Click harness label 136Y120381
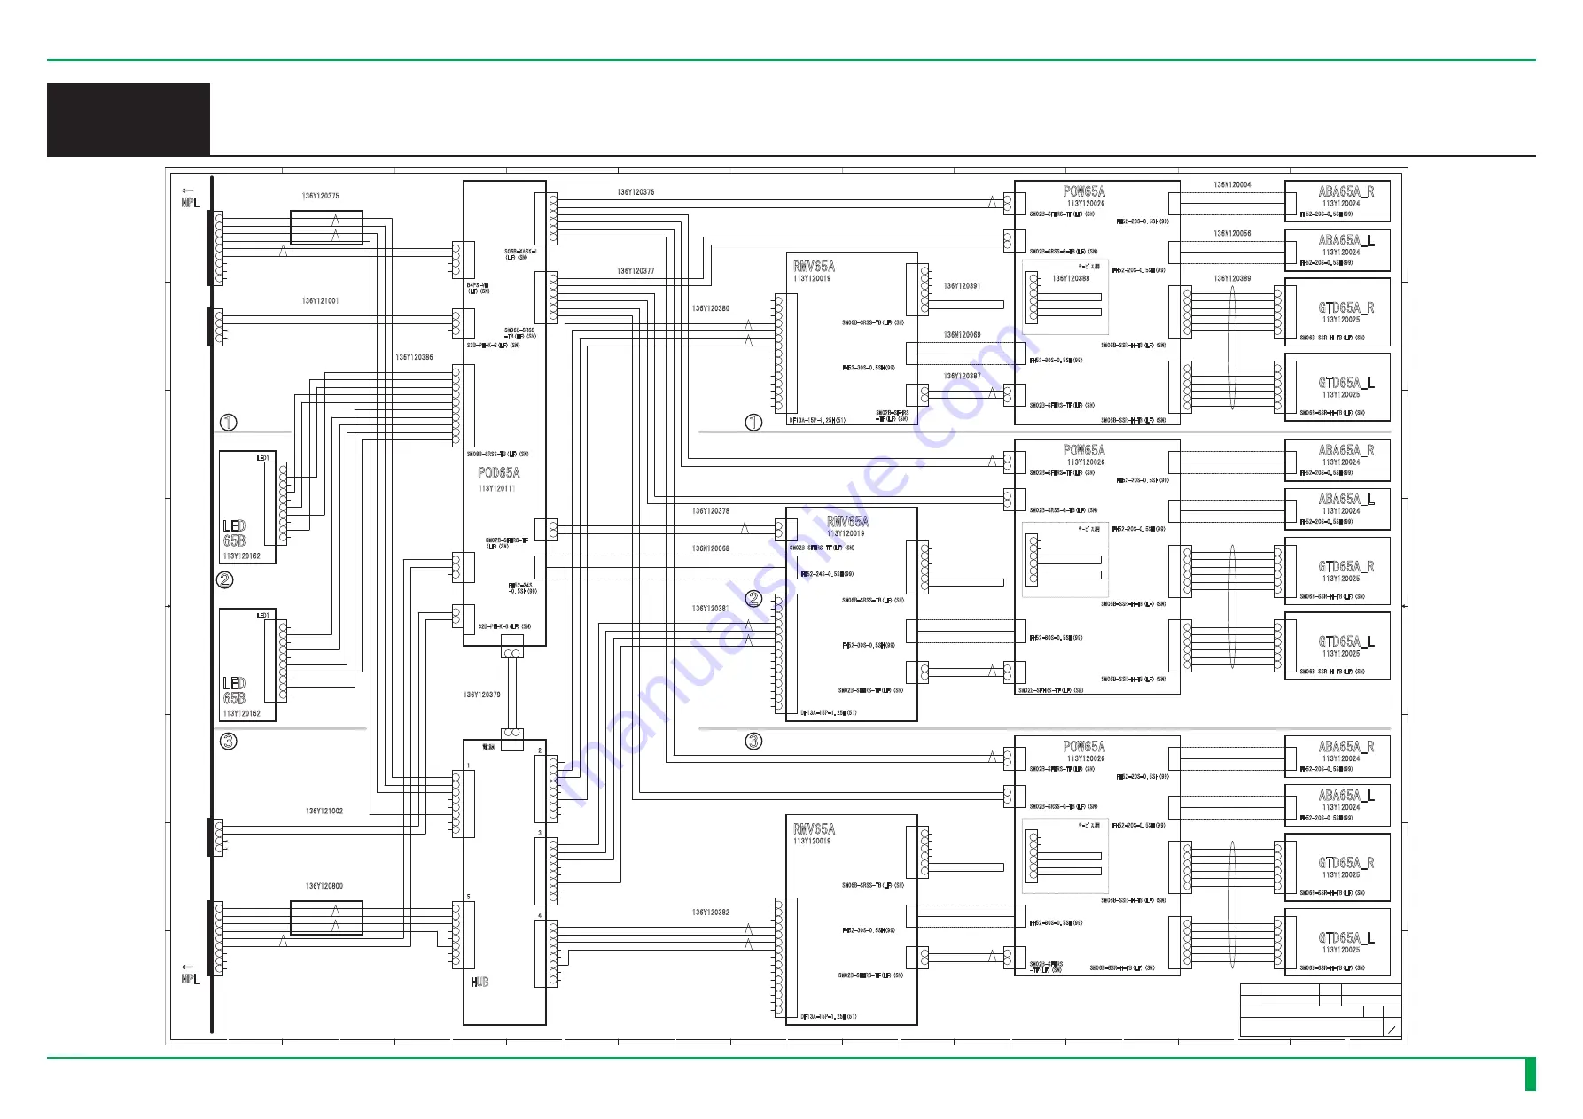Viewport: 1583px width, 1119px height. [x=711, y=609]
